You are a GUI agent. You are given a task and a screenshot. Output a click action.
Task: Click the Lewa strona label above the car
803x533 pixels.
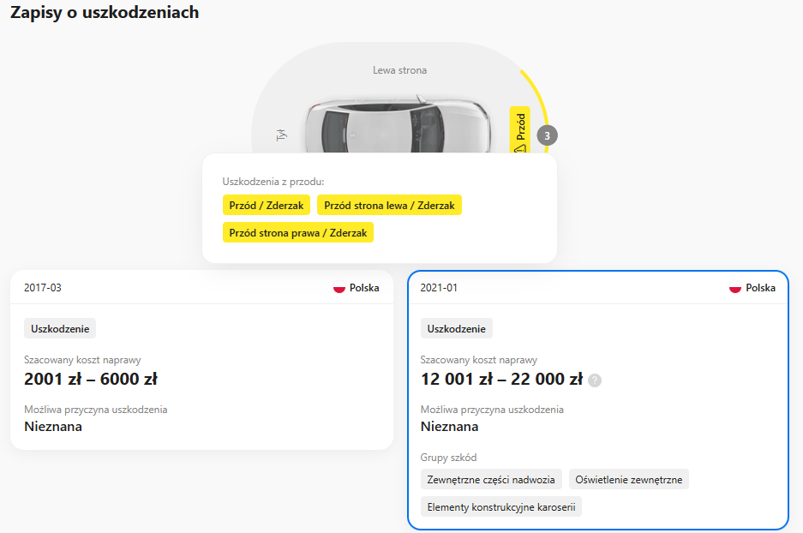tap(399, 70)
